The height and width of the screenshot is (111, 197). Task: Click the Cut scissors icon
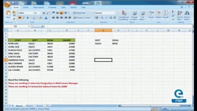point(14,12)
